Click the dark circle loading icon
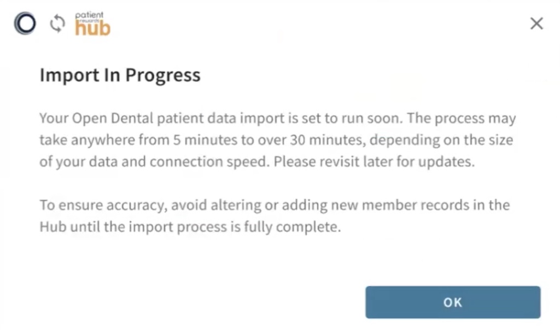The image size is (560, 334). pos(25,23)
